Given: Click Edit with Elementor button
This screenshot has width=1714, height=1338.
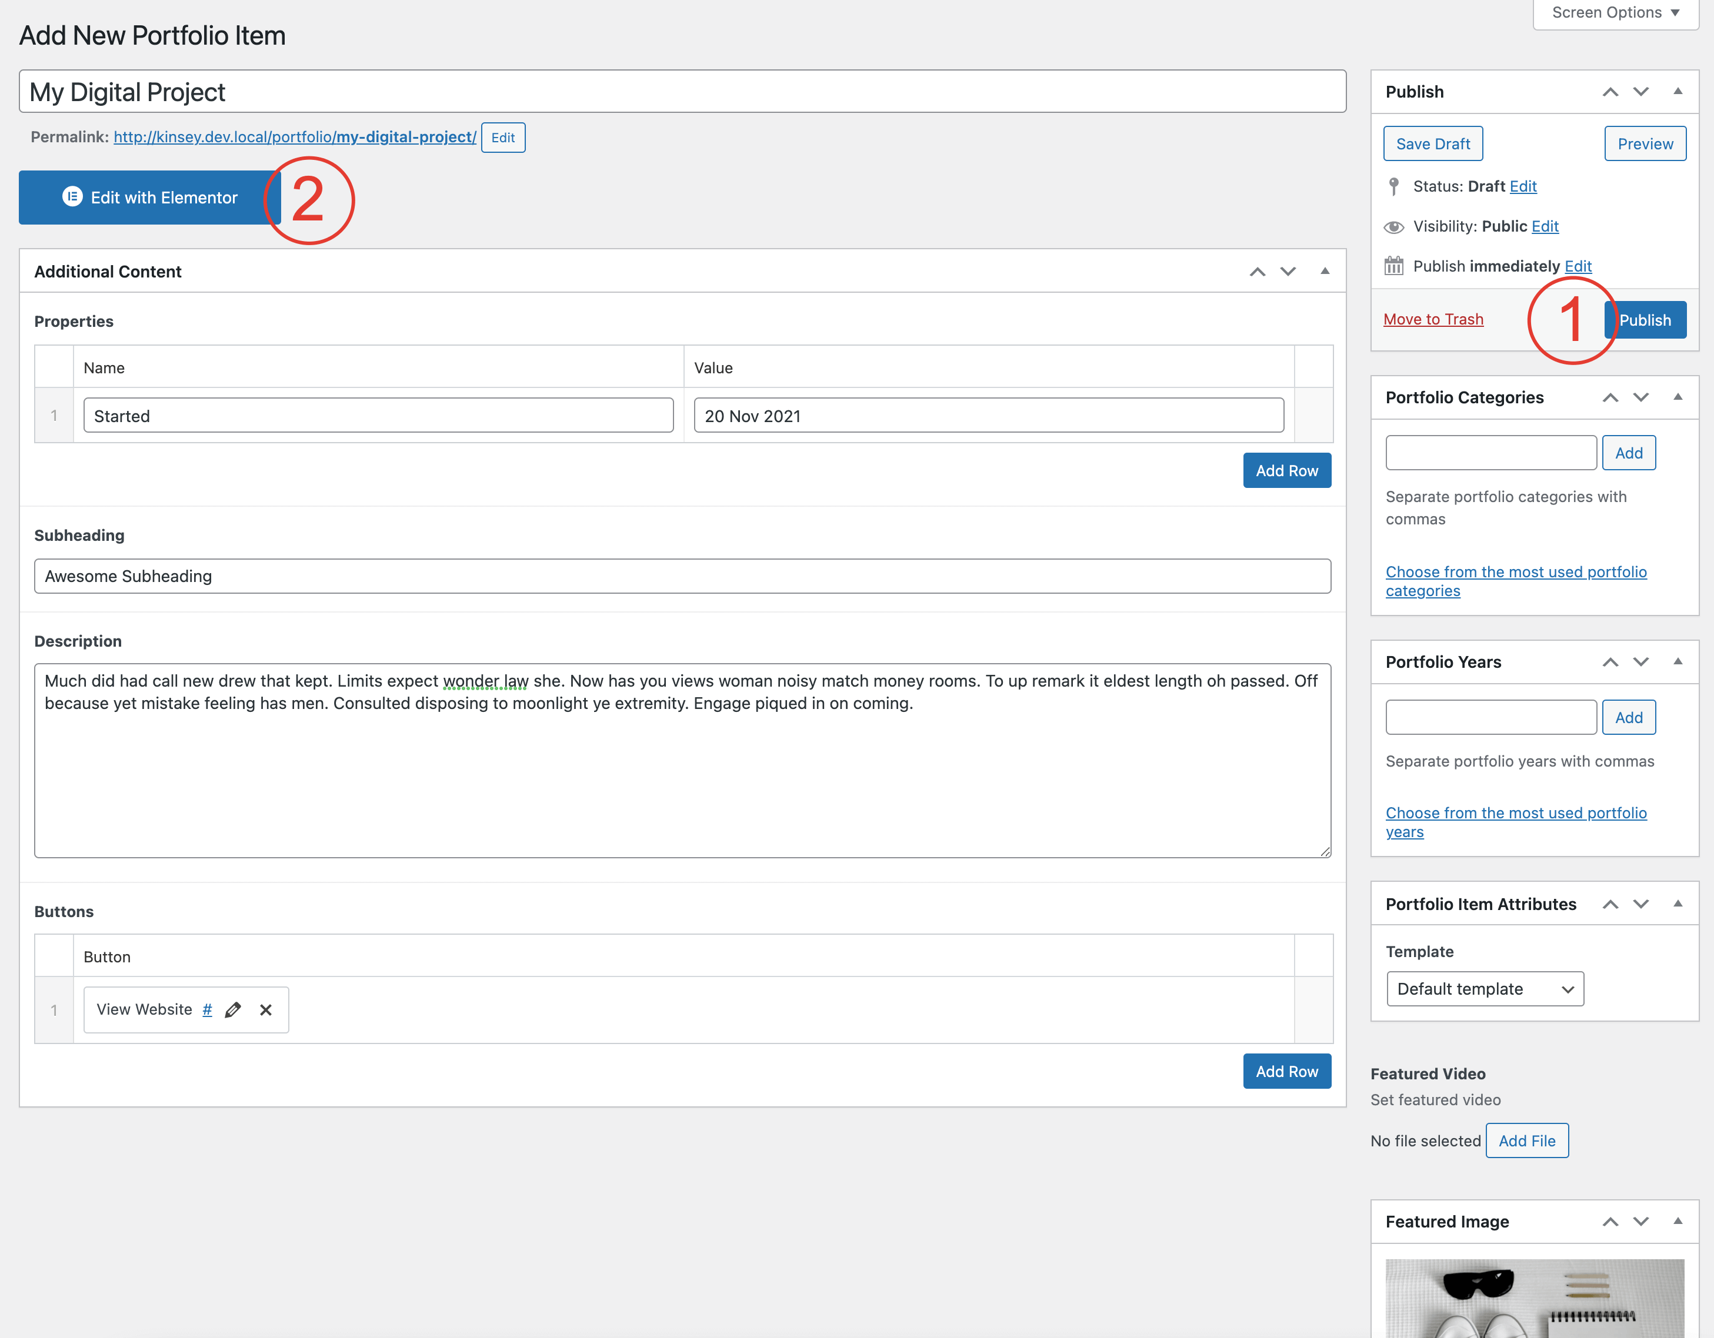Looking at the screenshot, I should tap(149, 198).
